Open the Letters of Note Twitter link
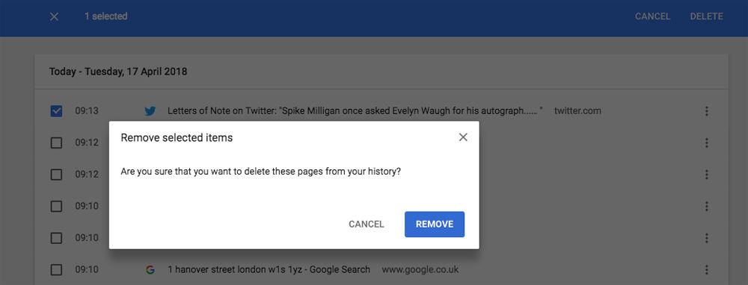 (x=355, y=111)
